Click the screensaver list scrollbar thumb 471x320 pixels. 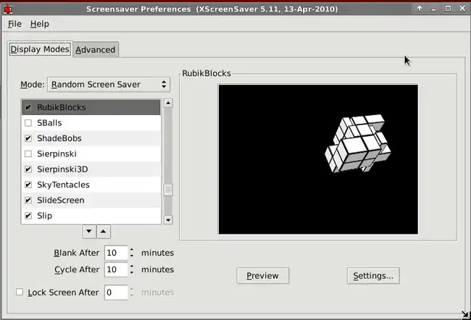pyautogui.click(x=168, y=190)
